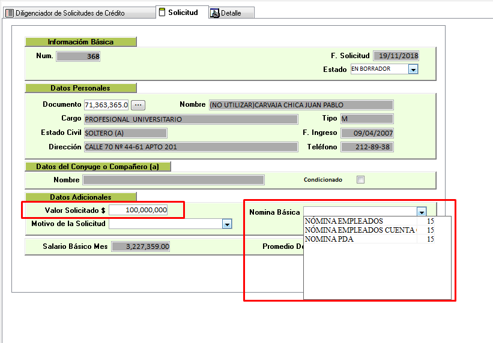Choose NÓMINA EMPLEADOS from the list
493x343 pixels.
(x=343, y=221)
